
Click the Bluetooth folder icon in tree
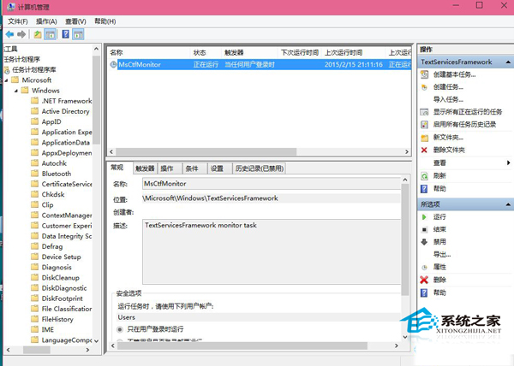point(35,174)
